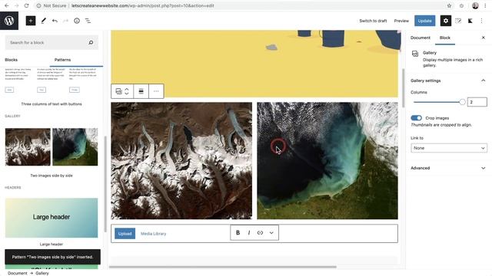Click the browser reload button
492x276 pixels.
click(26, 5)
